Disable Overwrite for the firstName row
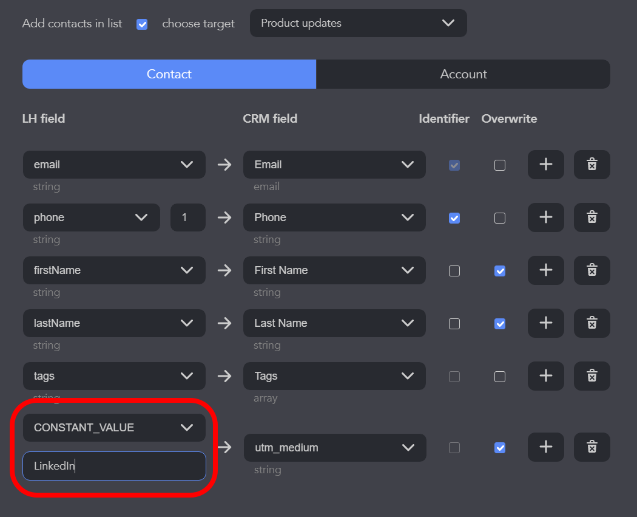Viewport: 637px width, 517px height. (x=499, y=271)
